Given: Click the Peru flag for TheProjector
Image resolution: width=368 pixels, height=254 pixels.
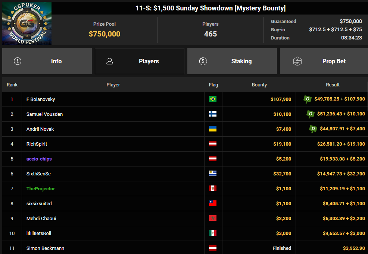Looking at the screenshot, I should (213, 188).
